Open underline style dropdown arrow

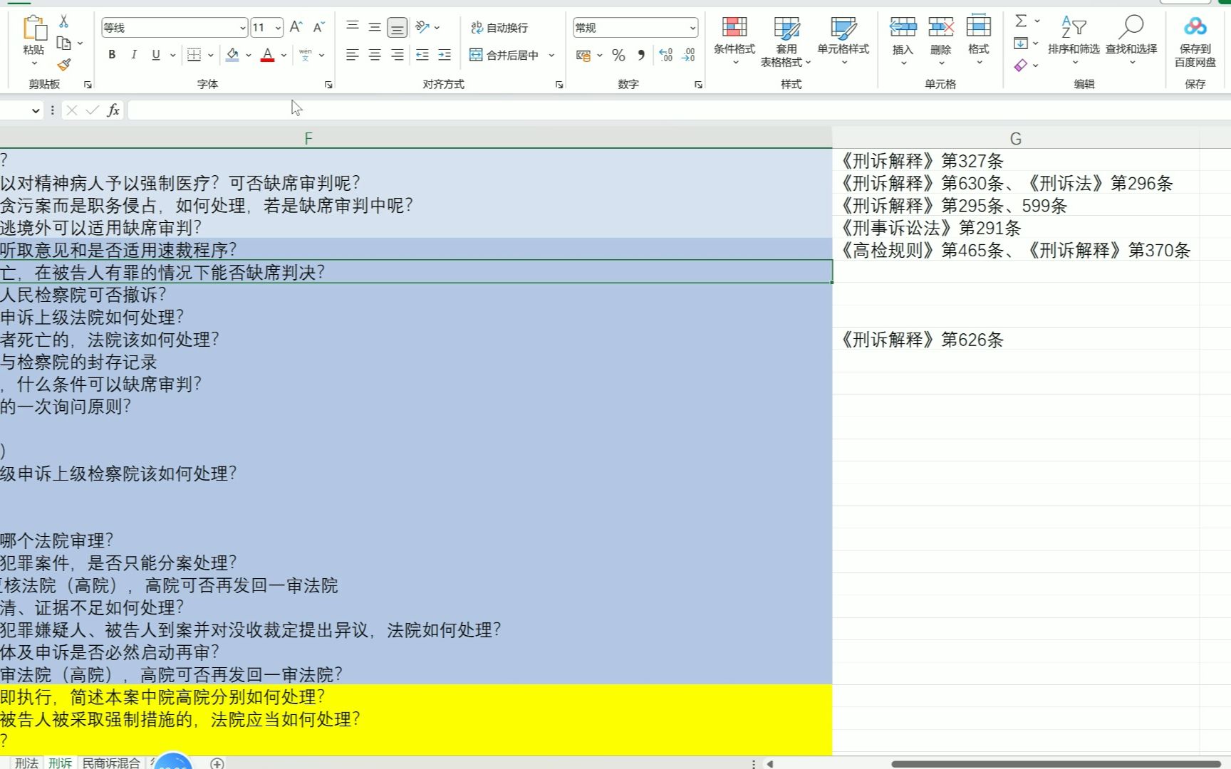(172, 55)
